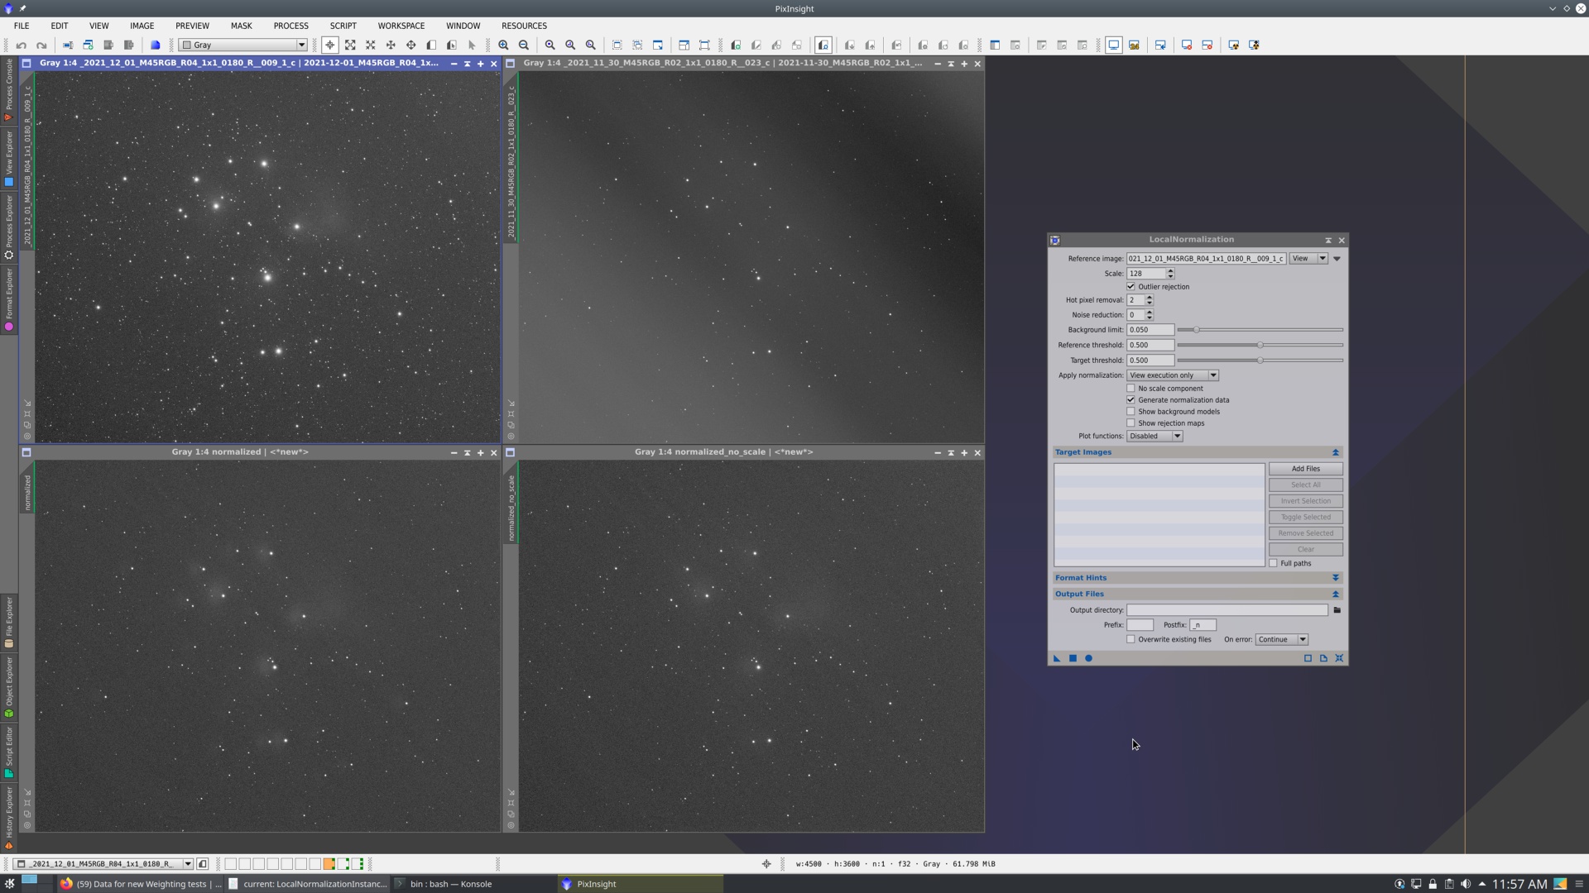This screenshot has height=893, width=1589.
Task: Open the Format Explorer side tab
Action: (x=8, y=300)
